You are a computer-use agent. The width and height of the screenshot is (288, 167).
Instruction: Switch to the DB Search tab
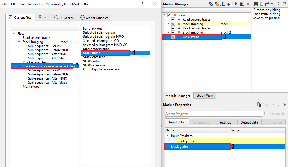coord(64,18)
